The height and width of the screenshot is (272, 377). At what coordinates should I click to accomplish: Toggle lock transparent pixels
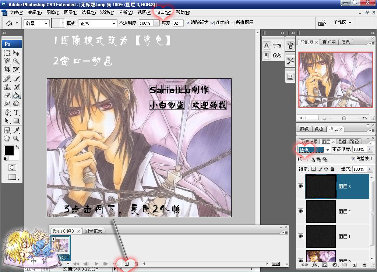[314, 169]
